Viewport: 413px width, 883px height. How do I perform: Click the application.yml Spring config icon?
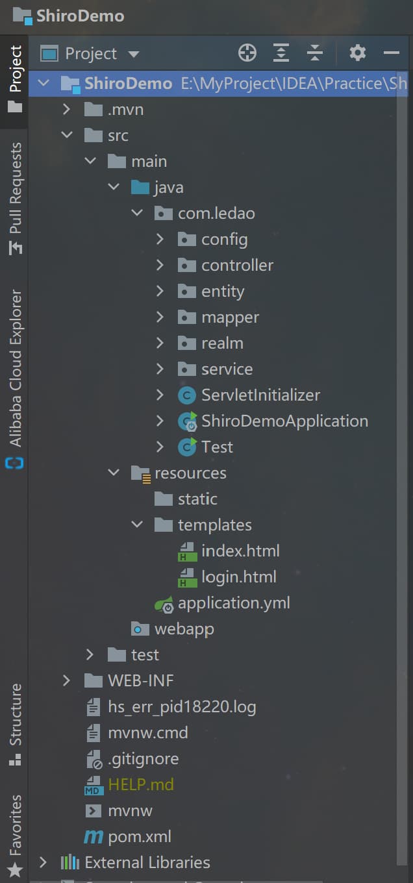164,604
